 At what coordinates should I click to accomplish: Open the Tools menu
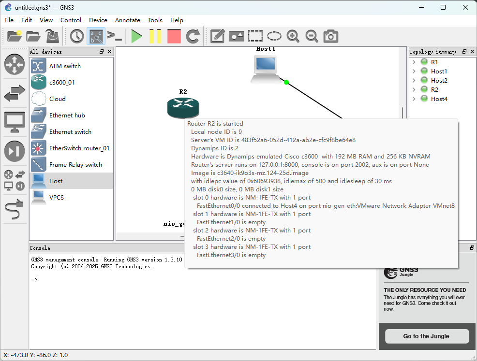click(x=155, y=20)
